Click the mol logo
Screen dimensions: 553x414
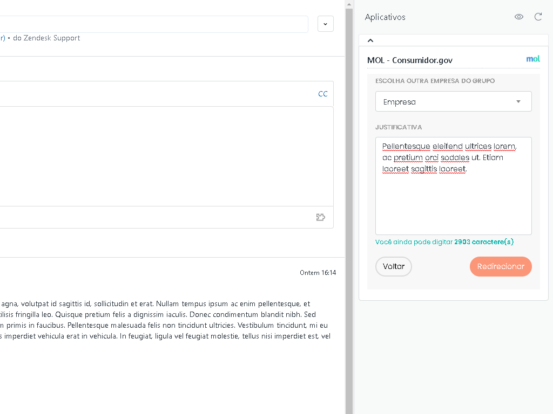tap(532, 59)
